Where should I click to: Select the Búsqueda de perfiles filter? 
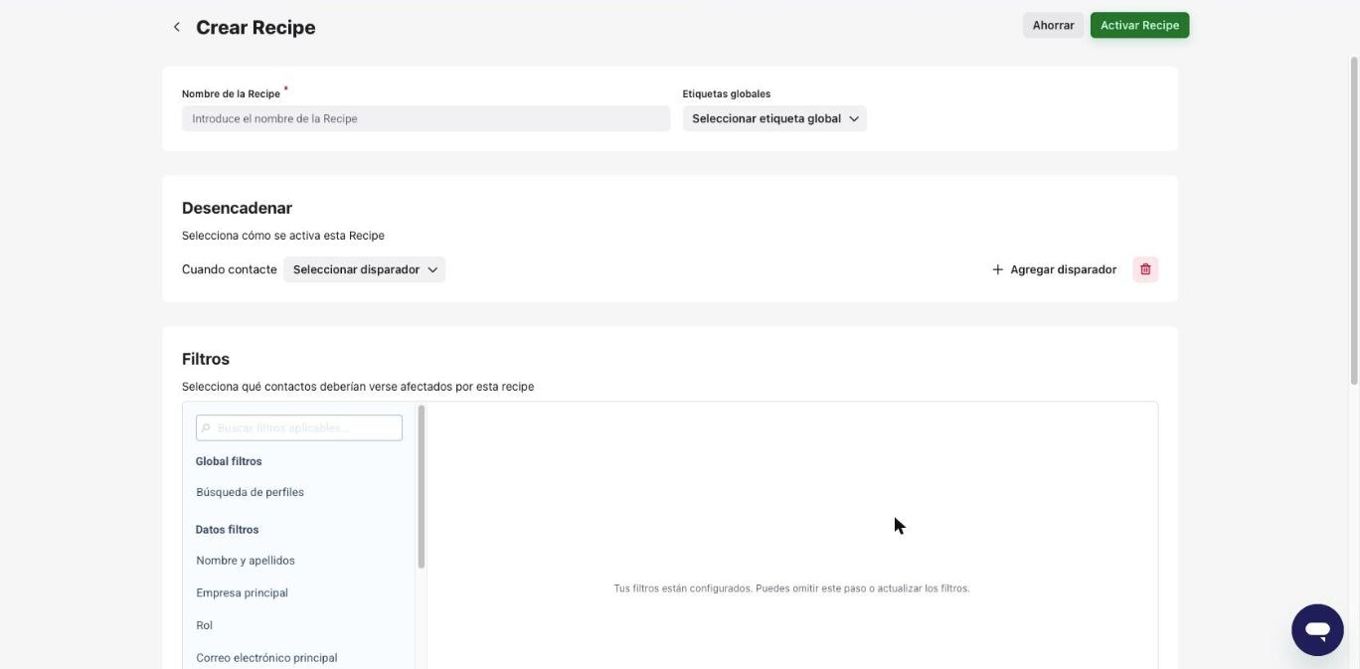(250, 492)
